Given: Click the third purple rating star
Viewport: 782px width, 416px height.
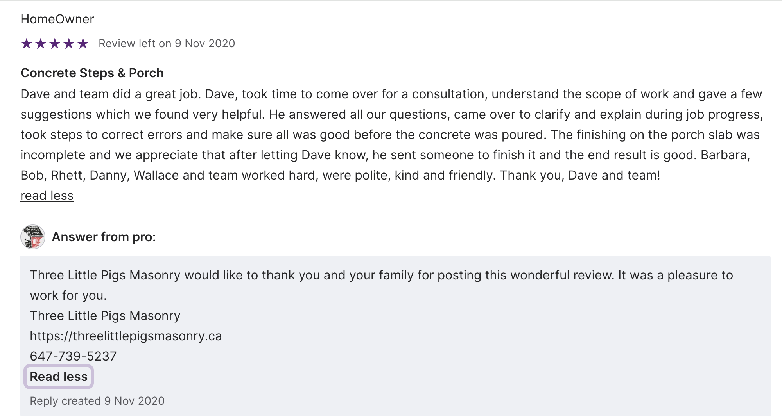Looking at the screenshot, I should click(x=55, y=43).
